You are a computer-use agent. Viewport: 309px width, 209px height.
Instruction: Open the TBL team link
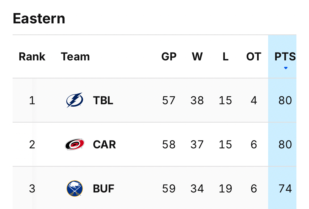pos(103,100)
